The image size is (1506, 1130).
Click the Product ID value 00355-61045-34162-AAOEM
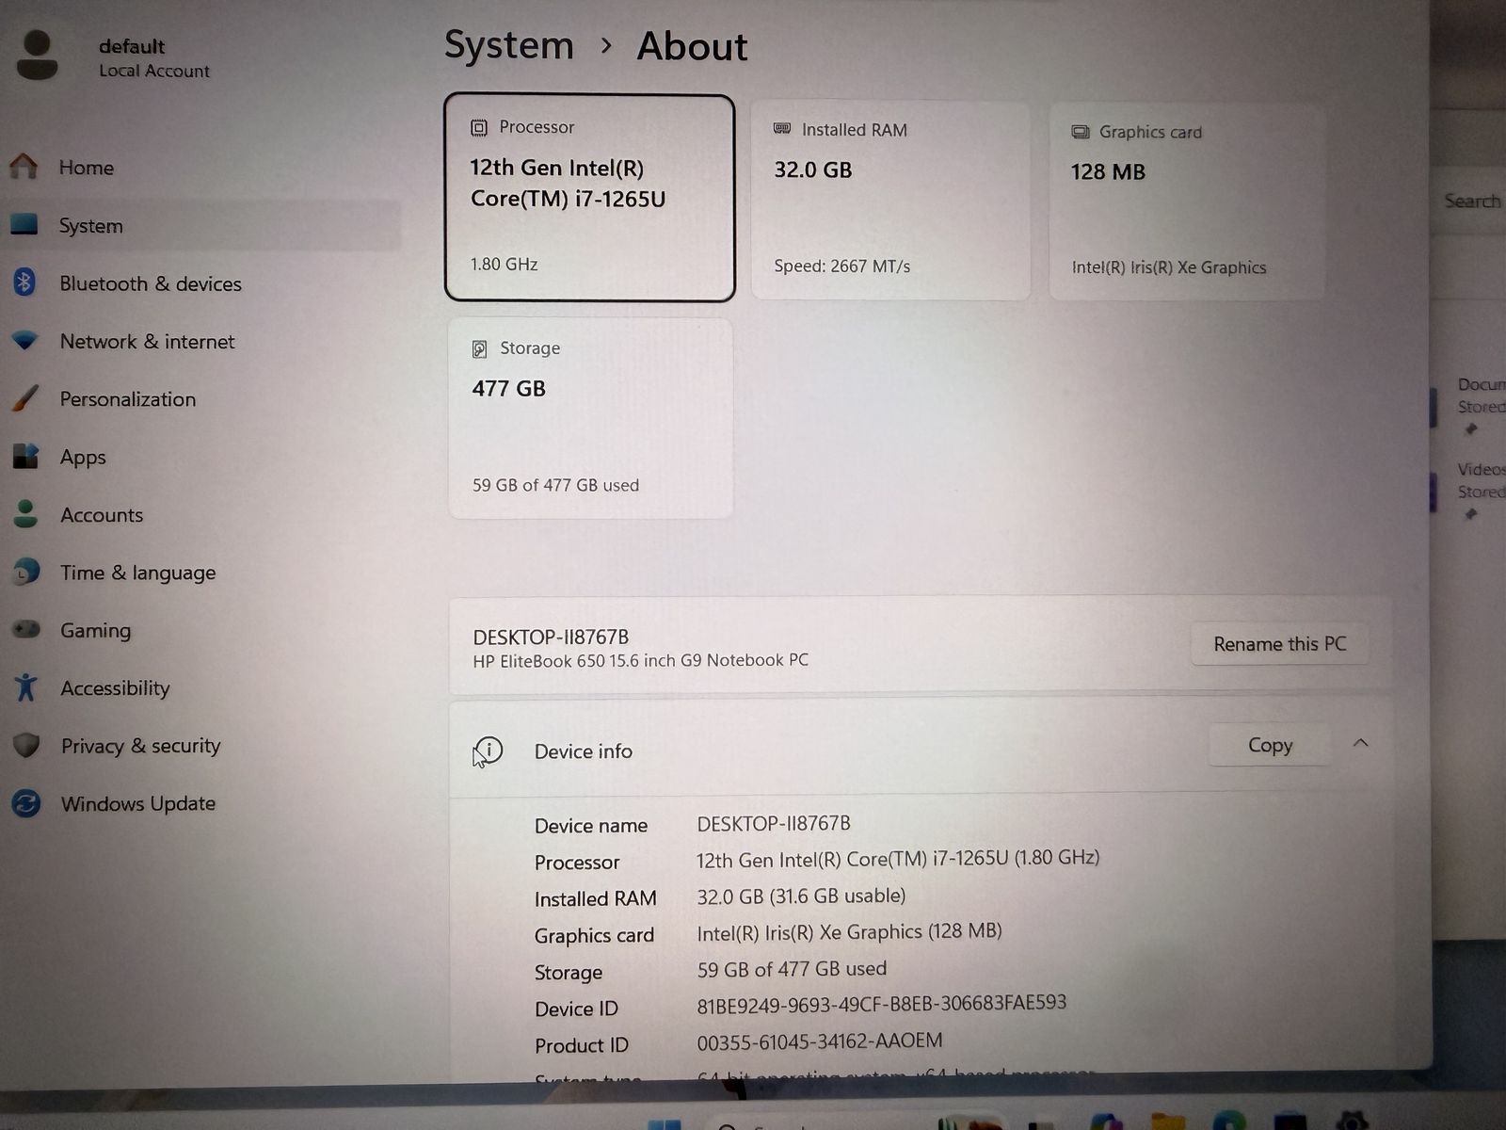[x=820, y=1041]
